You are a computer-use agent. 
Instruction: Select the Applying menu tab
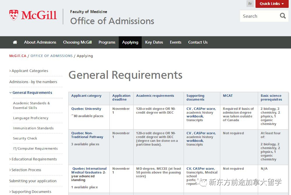(x=130, y=42)
